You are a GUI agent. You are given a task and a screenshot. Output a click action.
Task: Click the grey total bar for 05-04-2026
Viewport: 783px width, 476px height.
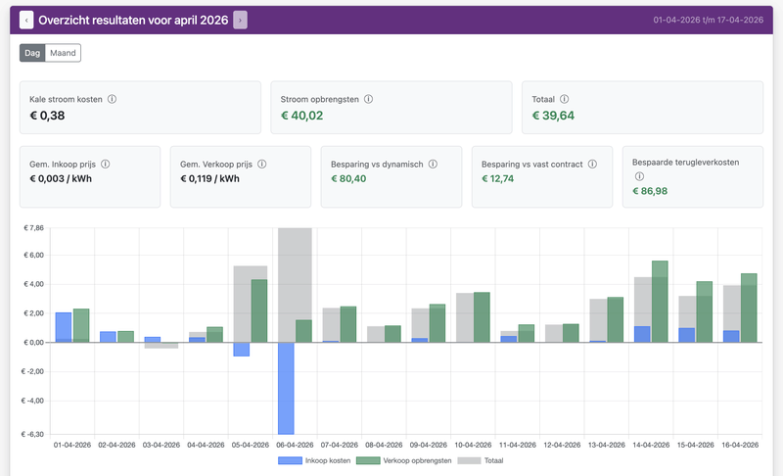[242, 305]
